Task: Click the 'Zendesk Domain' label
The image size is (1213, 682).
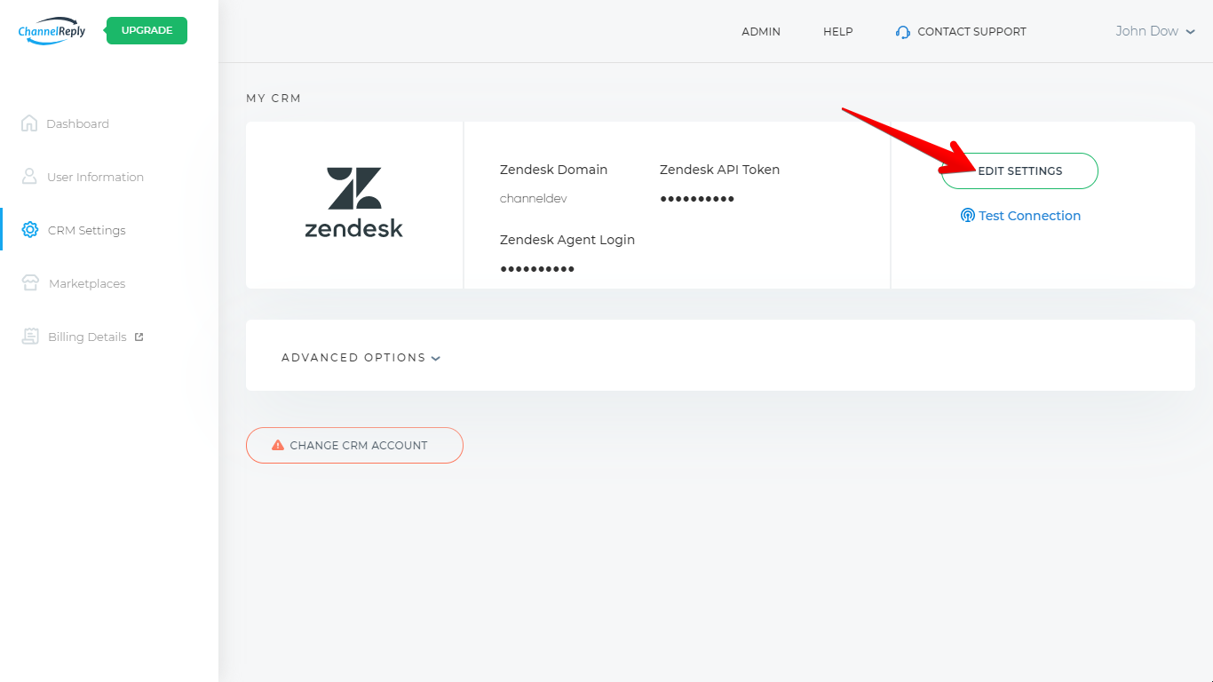Action: point(554,170)
